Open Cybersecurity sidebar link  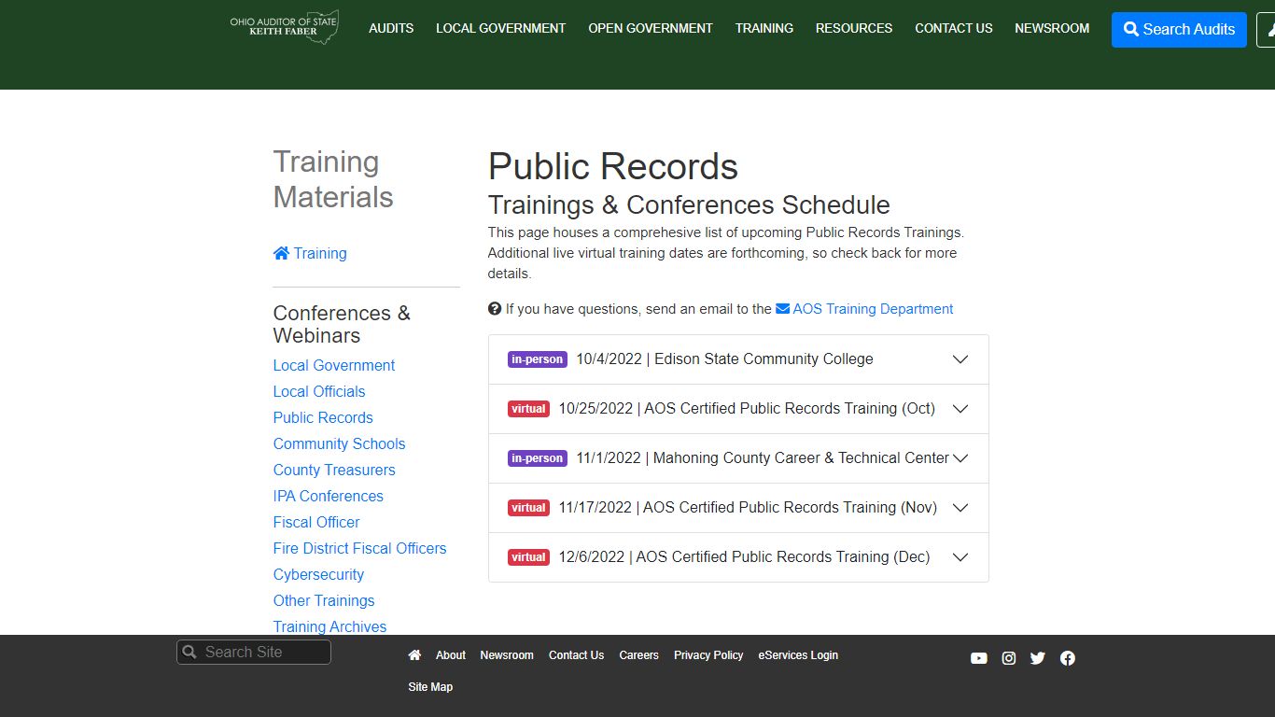tap(318, 574)
